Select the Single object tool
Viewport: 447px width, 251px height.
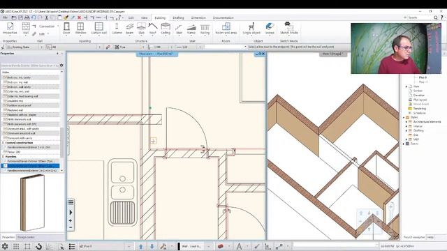coord(251,29)
